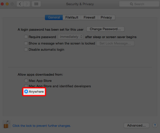Image resolution: width=160 pixels, height=133 pixels.
Task: Open the Firewall tab
Action: click(x=89, y=17)
